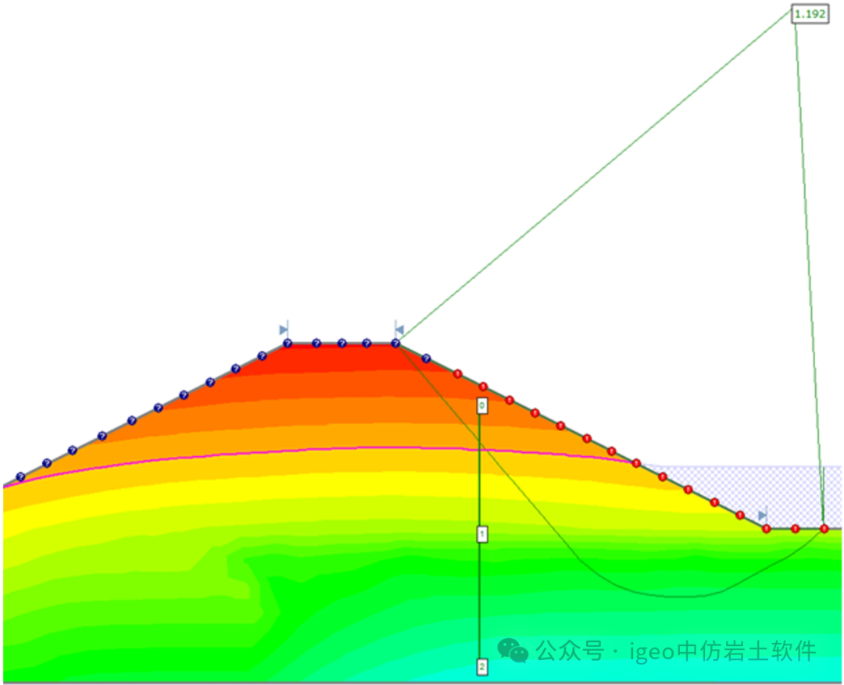
Task: Select the blue point at left crest corner
Action: click(287, 344)
